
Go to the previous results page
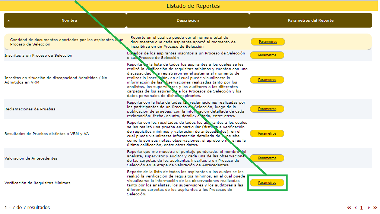pos(355,208)
